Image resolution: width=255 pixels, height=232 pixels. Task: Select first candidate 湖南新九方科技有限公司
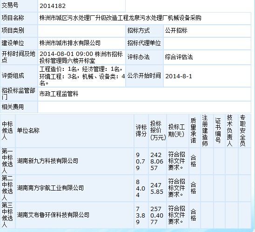(47, 161)
